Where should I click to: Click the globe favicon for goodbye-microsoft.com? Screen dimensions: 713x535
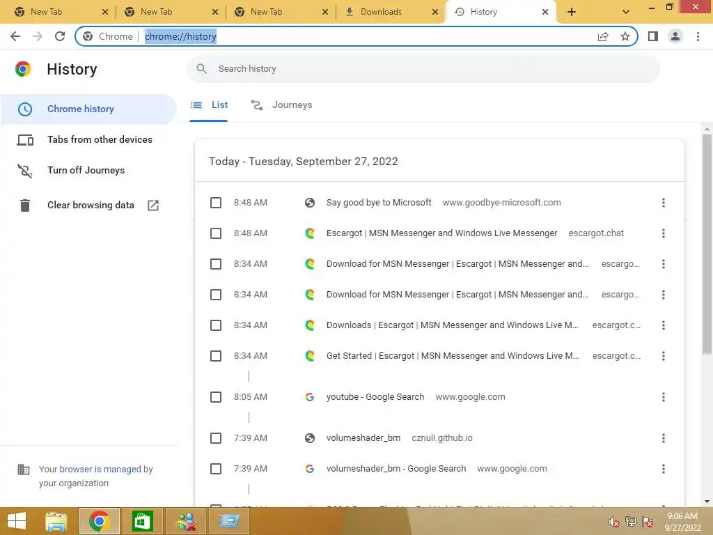tap(310, 203)
